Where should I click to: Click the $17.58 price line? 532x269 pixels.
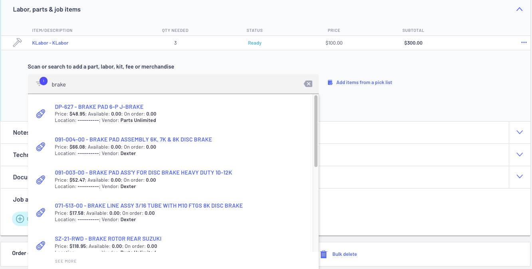point(105,213)
